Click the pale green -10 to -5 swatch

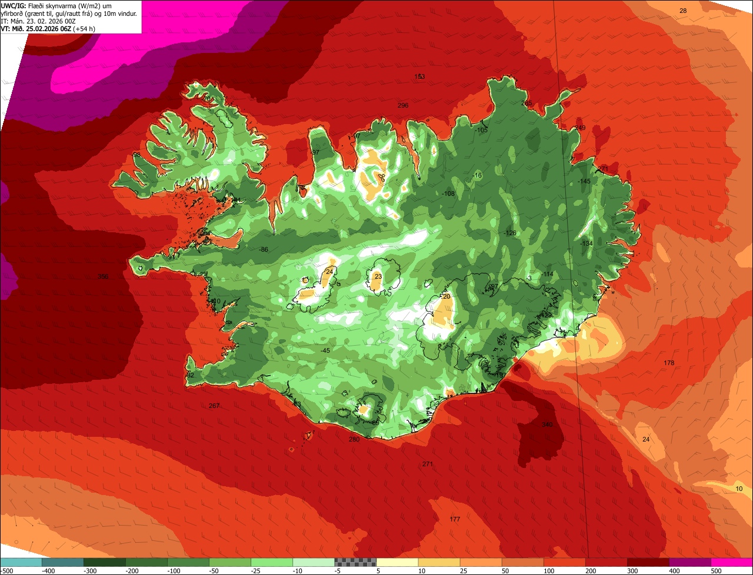coord(313,562)
